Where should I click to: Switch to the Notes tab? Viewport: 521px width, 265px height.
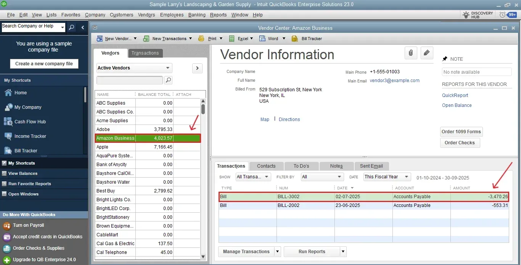(x=336, y=166)
